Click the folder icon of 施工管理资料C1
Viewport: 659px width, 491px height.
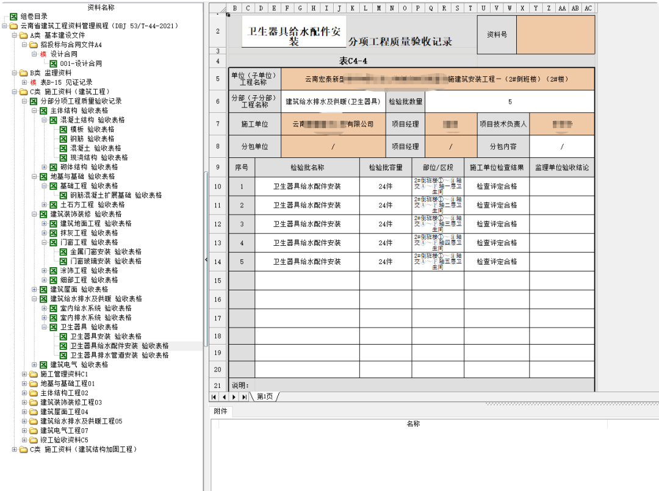[x=34, y=374]
